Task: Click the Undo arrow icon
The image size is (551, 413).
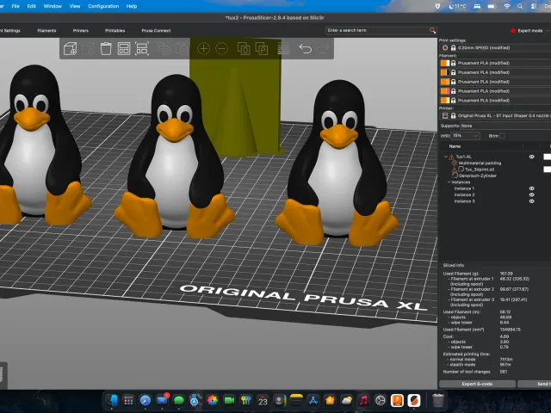Action: coord(305,49)
